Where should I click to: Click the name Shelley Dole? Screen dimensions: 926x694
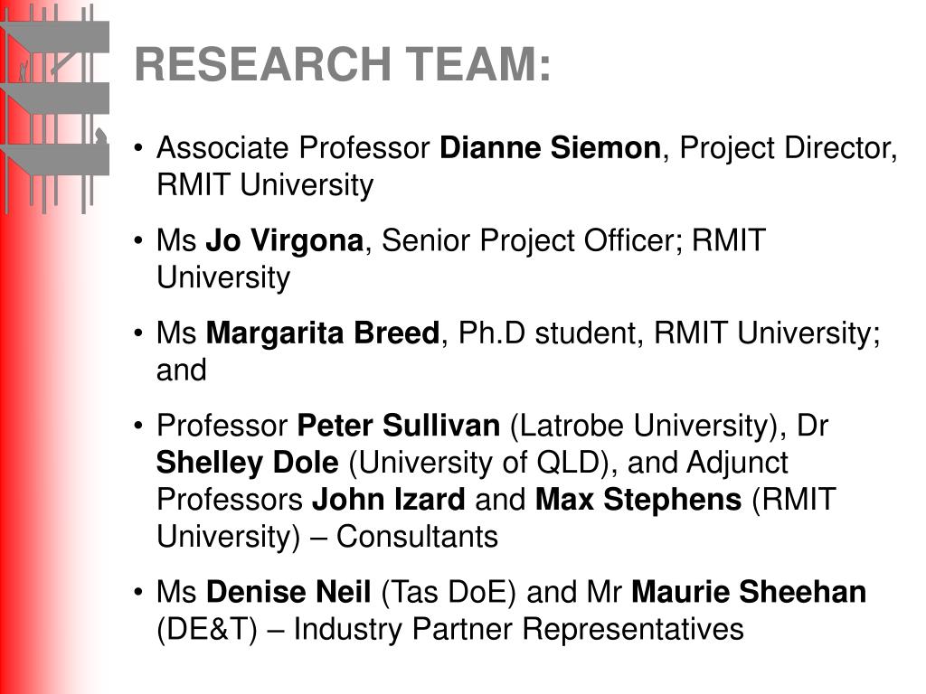[x=248, y=463]
